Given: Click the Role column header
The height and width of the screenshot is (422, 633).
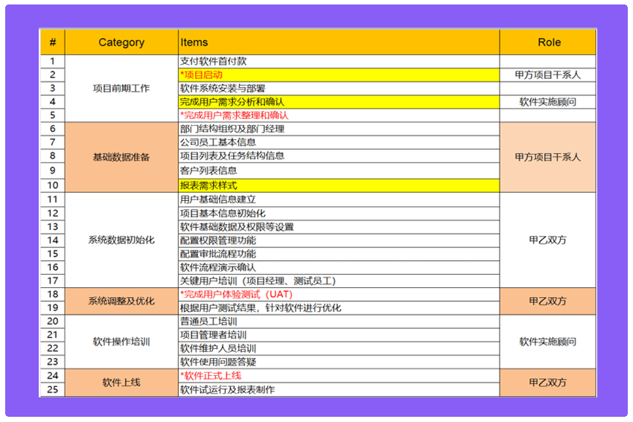Looking at the screenshot, I should [548, 42].
